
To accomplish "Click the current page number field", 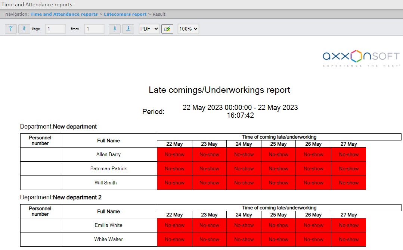I will pyautogui.click(x=55, y=29).
